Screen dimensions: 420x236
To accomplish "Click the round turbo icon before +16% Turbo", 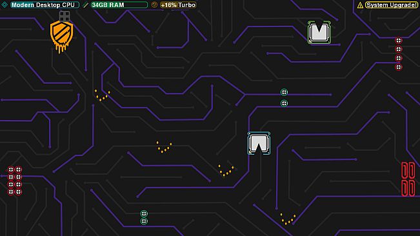I will coord(154,5).
